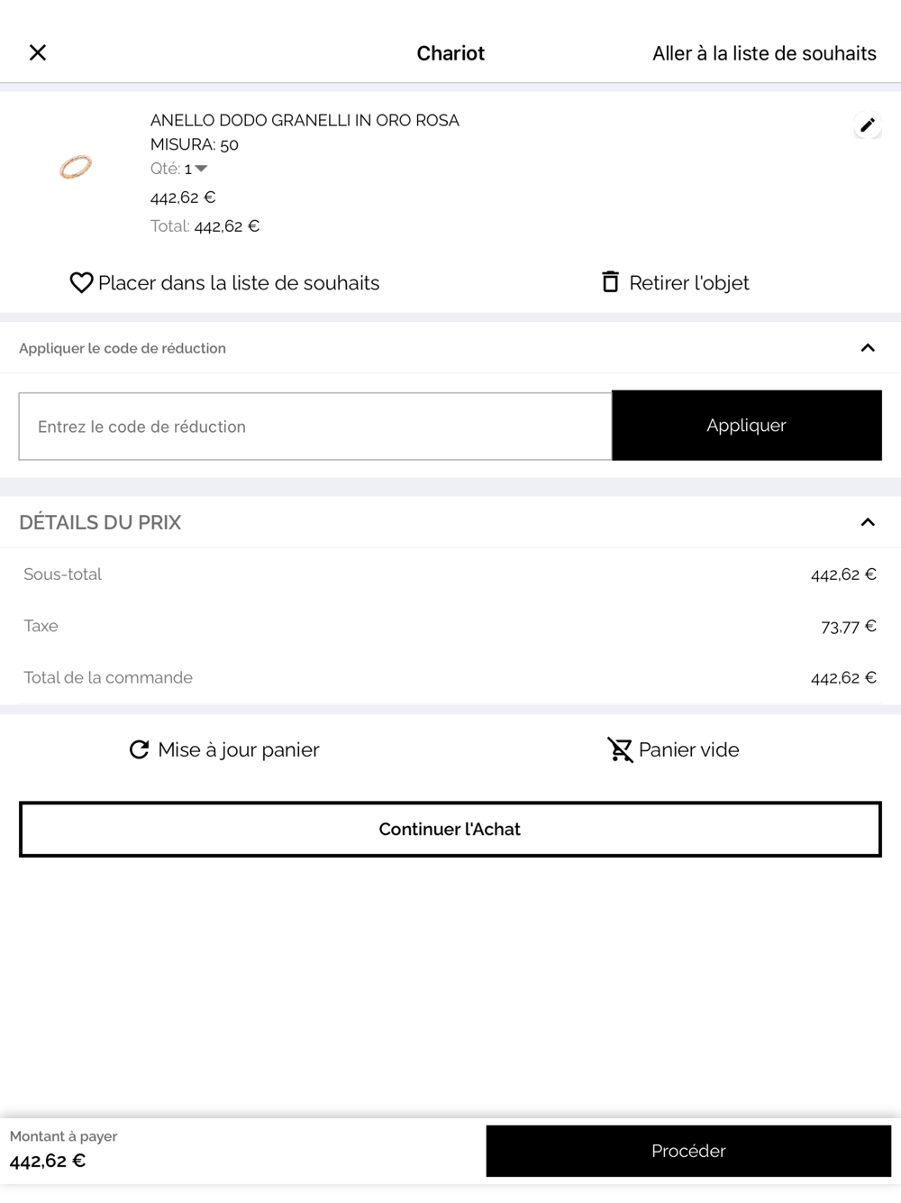
Task: Click the Anello Dodo Granelli product title
Action: (305, 120)
